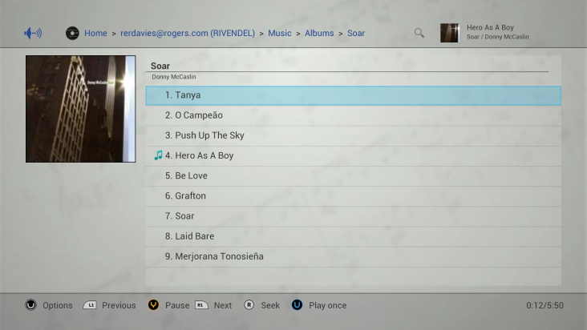587x330 pixels.
Task: Select track 3. Push Up The Sky
Action: [x=353, y=135]
